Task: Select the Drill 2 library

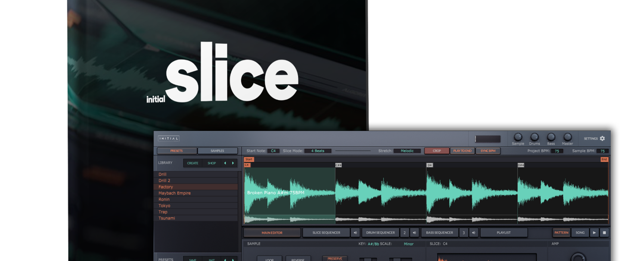Action: pyautogui.click(x=196, y=181)
